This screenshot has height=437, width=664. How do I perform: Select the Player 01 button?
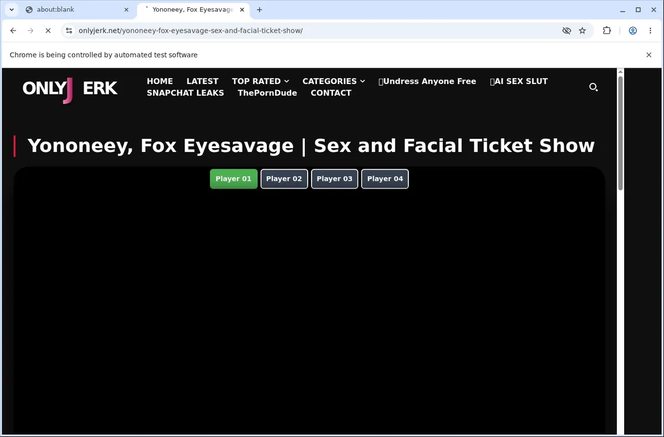234,179
